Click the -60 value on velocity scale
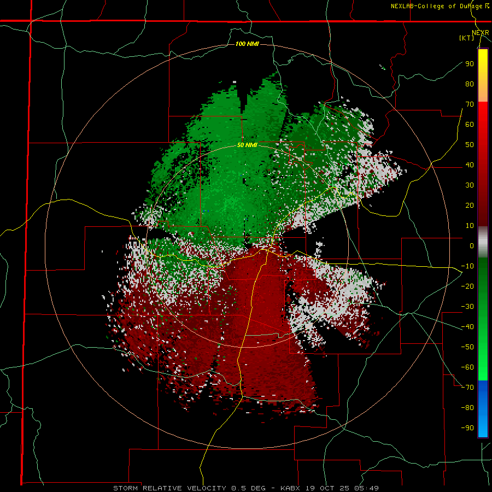This screenshot has height=492, width=492. [x=467, y=367]
